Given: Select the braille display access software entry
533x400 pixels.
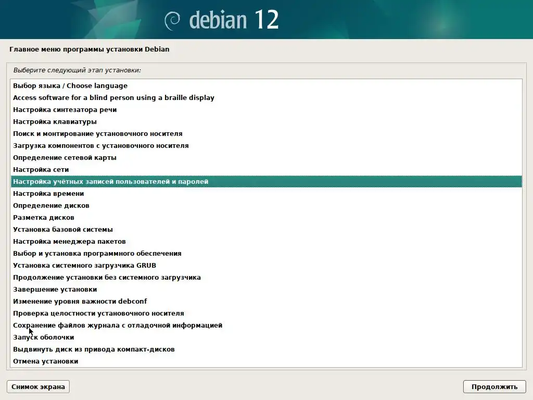Looking at the screenshot, I should (x=266, y=97).
